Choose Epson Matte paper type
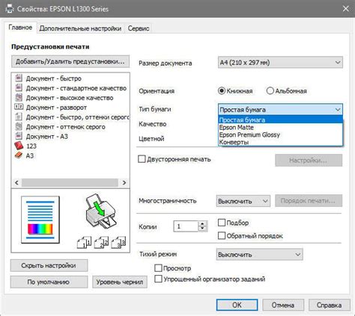 [x=280, y=127]
